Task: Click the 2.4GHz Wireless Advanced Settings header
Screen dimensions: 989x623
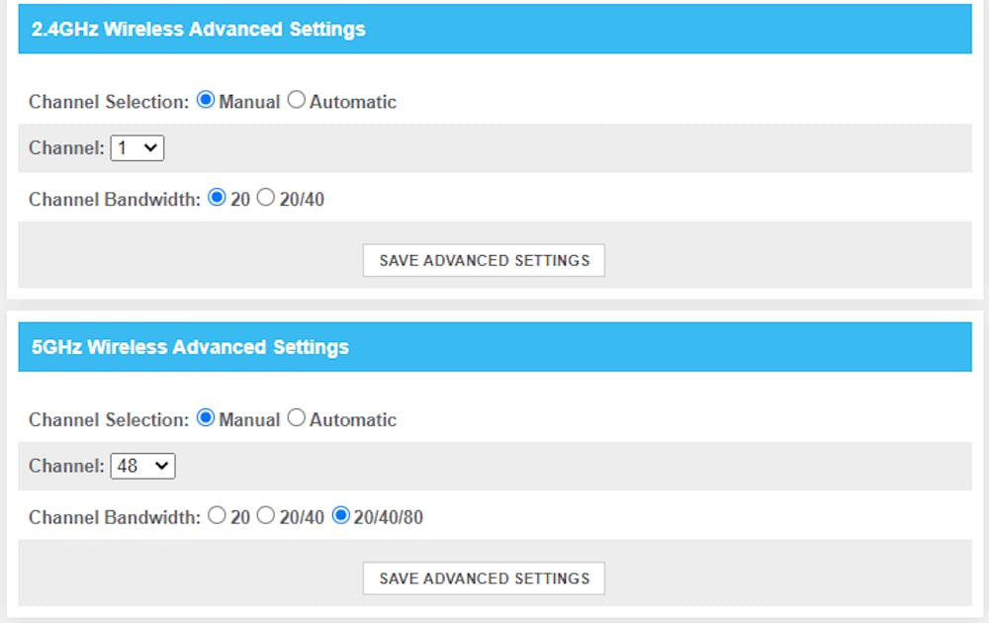Action: pos(199,30)
